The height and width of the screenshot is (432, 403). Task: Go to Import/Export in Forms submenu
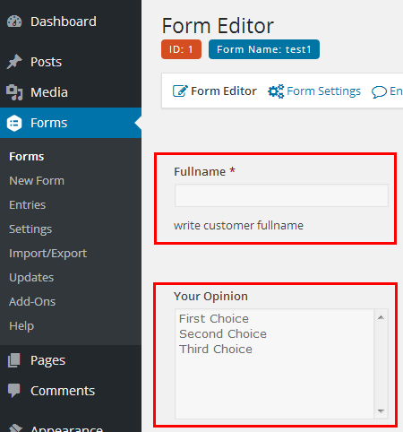tap(48, 254)
